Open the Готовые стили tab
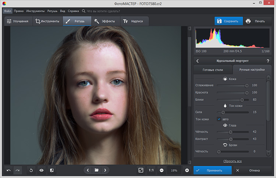The height and width of the screenshot is (178, 276). coord(213,70)
